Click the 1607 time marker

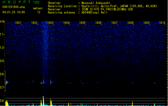[x=114, y=23]
